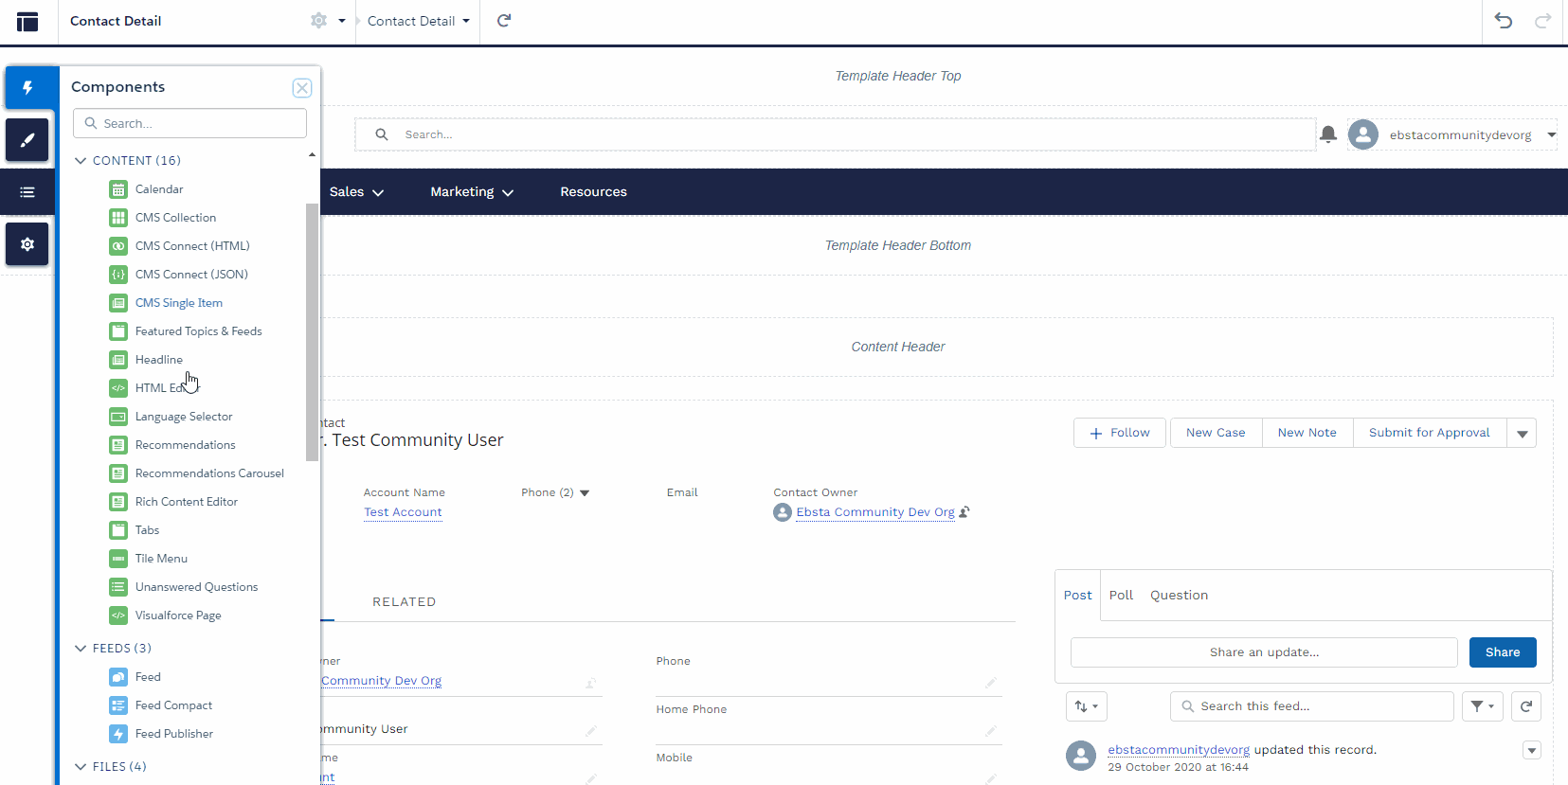Open the Settings gear in left sidebar
Screen dimensions: 1568x785
(27, 244)
